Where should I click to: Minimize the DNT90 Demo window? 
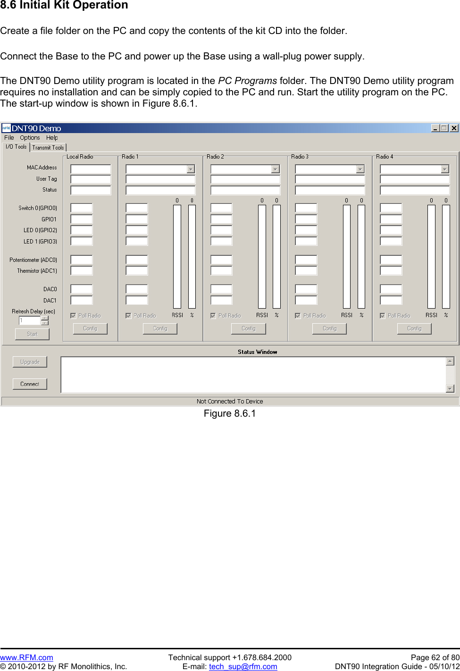435,128
